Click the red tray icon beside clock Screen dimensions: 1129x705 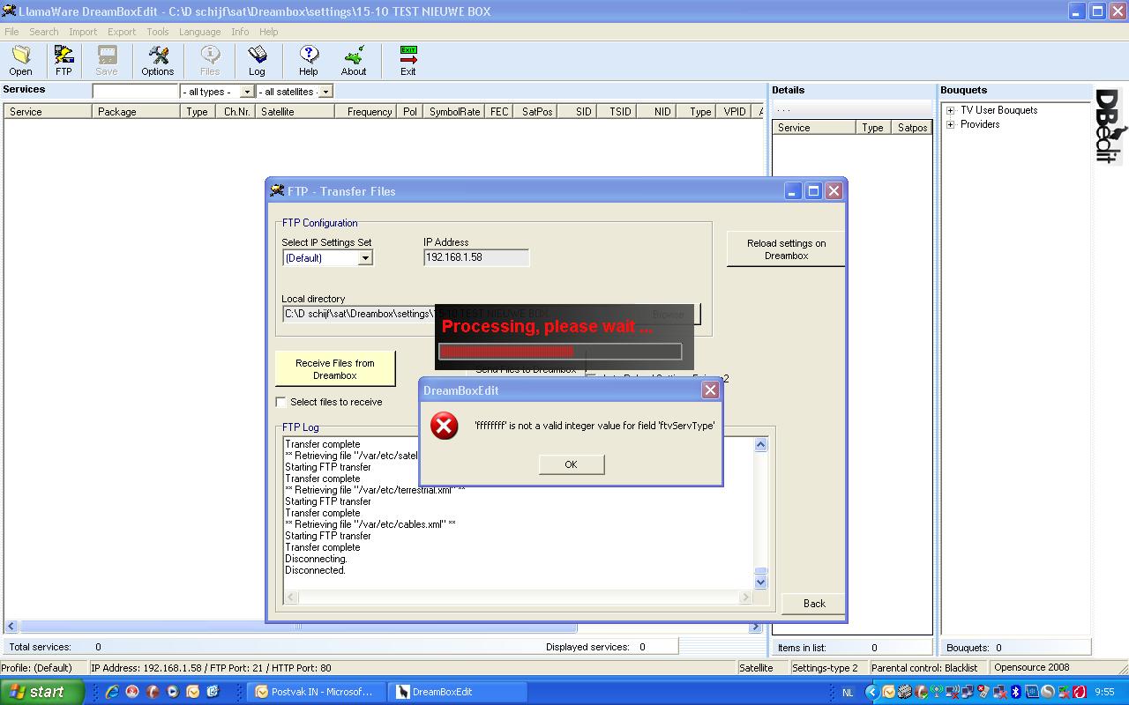pyautogui.click(x=1079, y=692)
